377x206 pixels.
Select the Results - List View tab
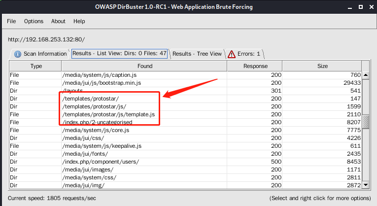(x=119, y=53)
